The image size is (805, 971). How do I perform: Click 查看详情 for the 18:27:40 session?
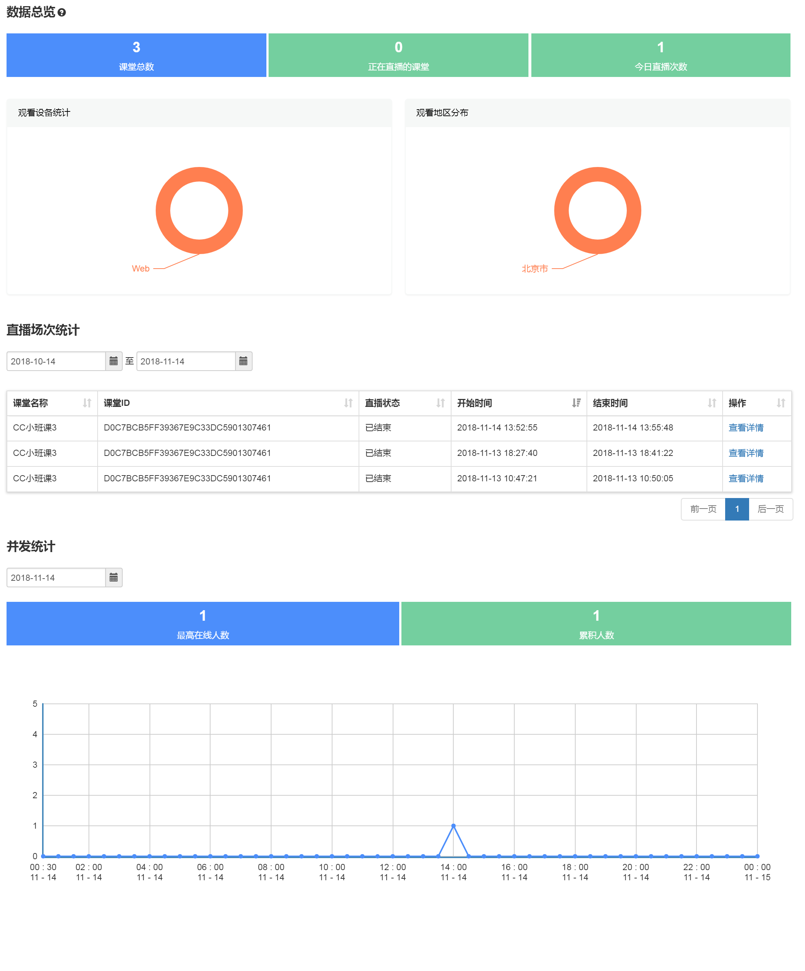coord(745,453)
